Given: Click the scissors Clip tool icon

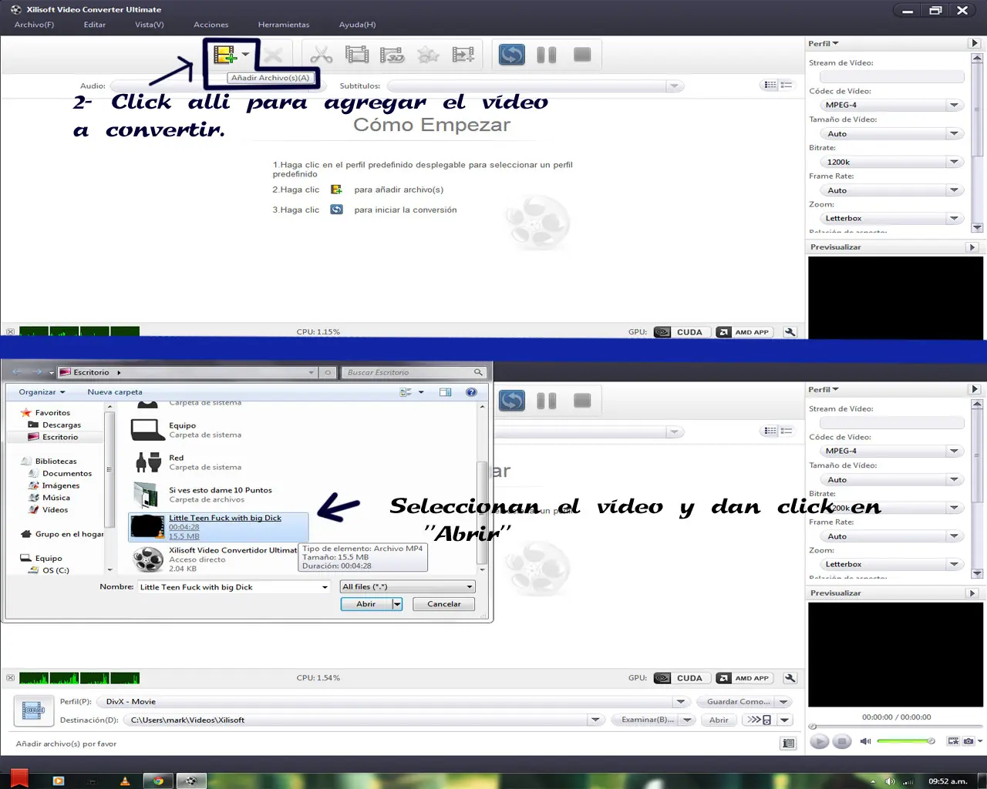Looking at the screenshot, I should 321,55.
